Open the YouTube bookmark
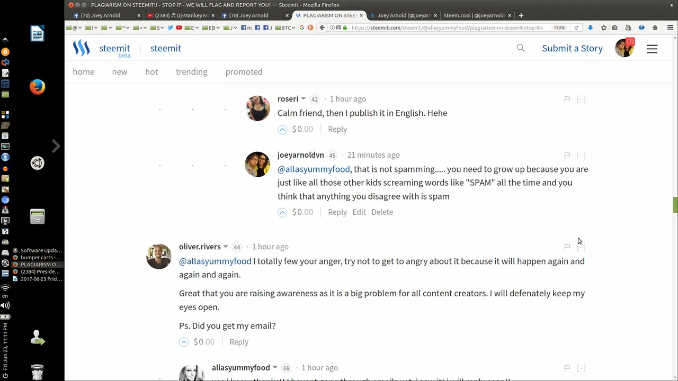 tap(179, 28)
